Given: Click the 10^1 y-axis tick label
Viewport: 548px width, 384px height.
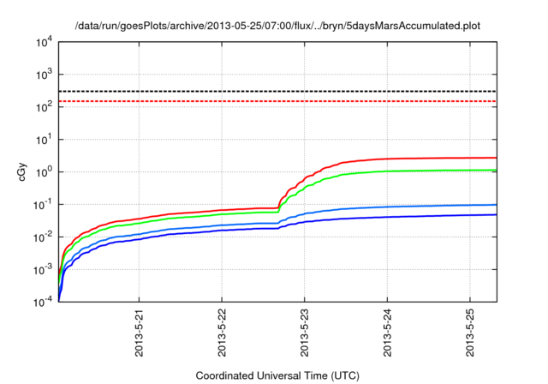Looking at the screenshot, I should click(x=45, y=140).
